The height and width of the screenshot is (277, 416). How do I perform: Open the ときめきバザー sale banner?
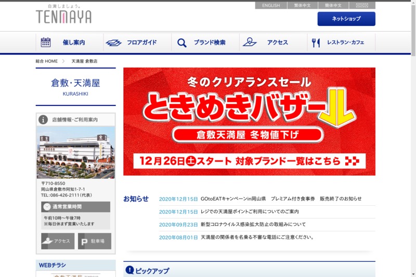[x=249, y=121]
